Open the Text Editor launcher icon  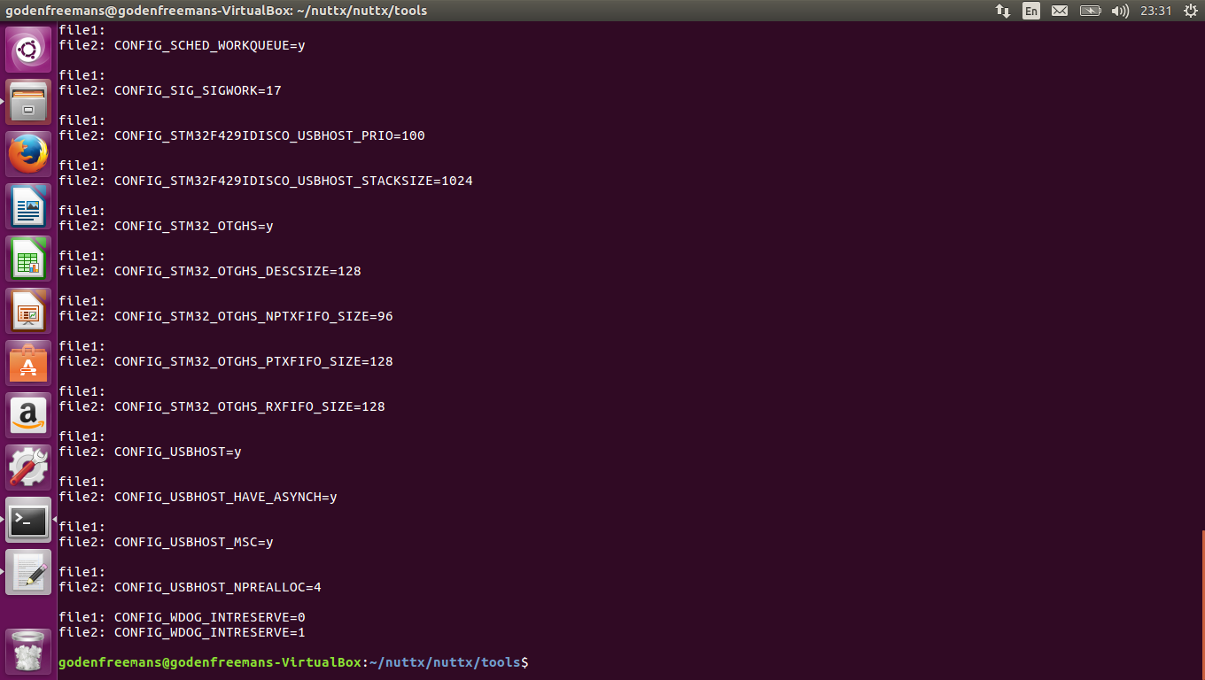coord(28,572)
